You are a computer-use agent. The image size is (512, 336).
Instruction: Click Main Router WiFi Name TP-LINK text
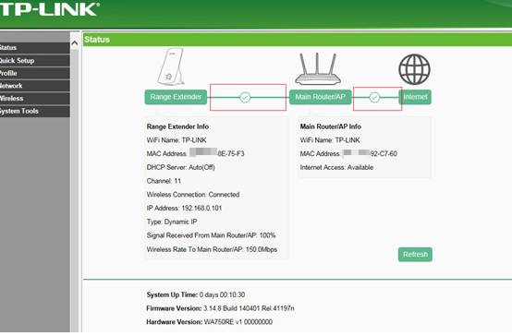tap(330, 140)
